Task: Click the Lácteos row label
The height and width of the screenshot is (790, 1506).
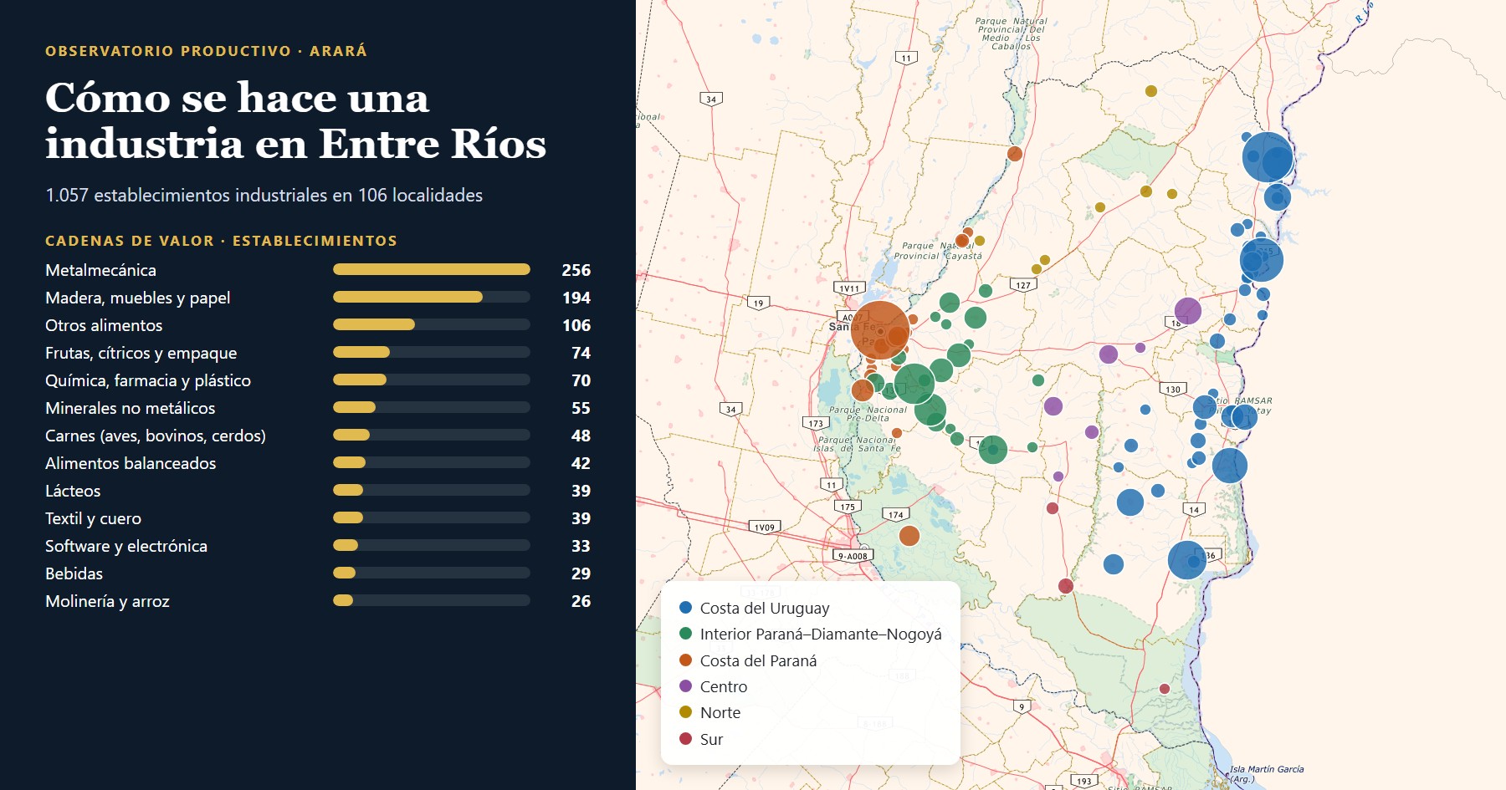Action: pyautogui.click(x=73, y=491)
